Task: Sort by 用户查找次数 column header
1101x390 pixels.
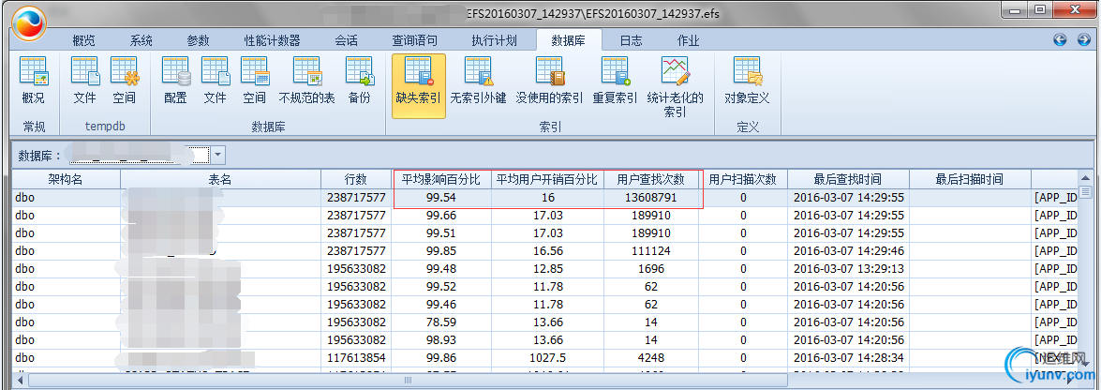Action: (x=651, y=179)
